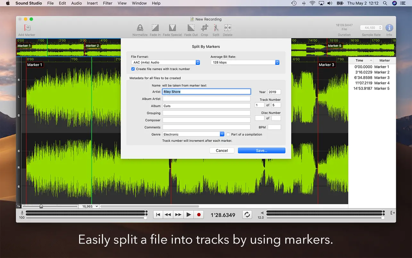The image size is (412, 258).
Task: Expand the Average Bit Rate dropdown
Action: click(x=245, y=63)
